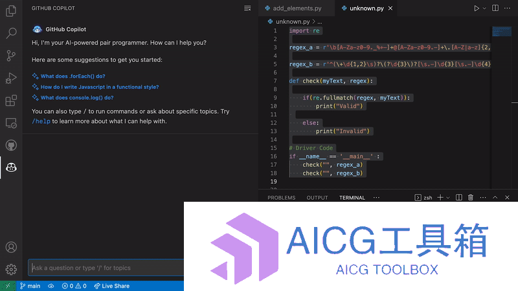Open the editor More Actions menu
This screenshot has height=291, width=518.
coord(507,8)
